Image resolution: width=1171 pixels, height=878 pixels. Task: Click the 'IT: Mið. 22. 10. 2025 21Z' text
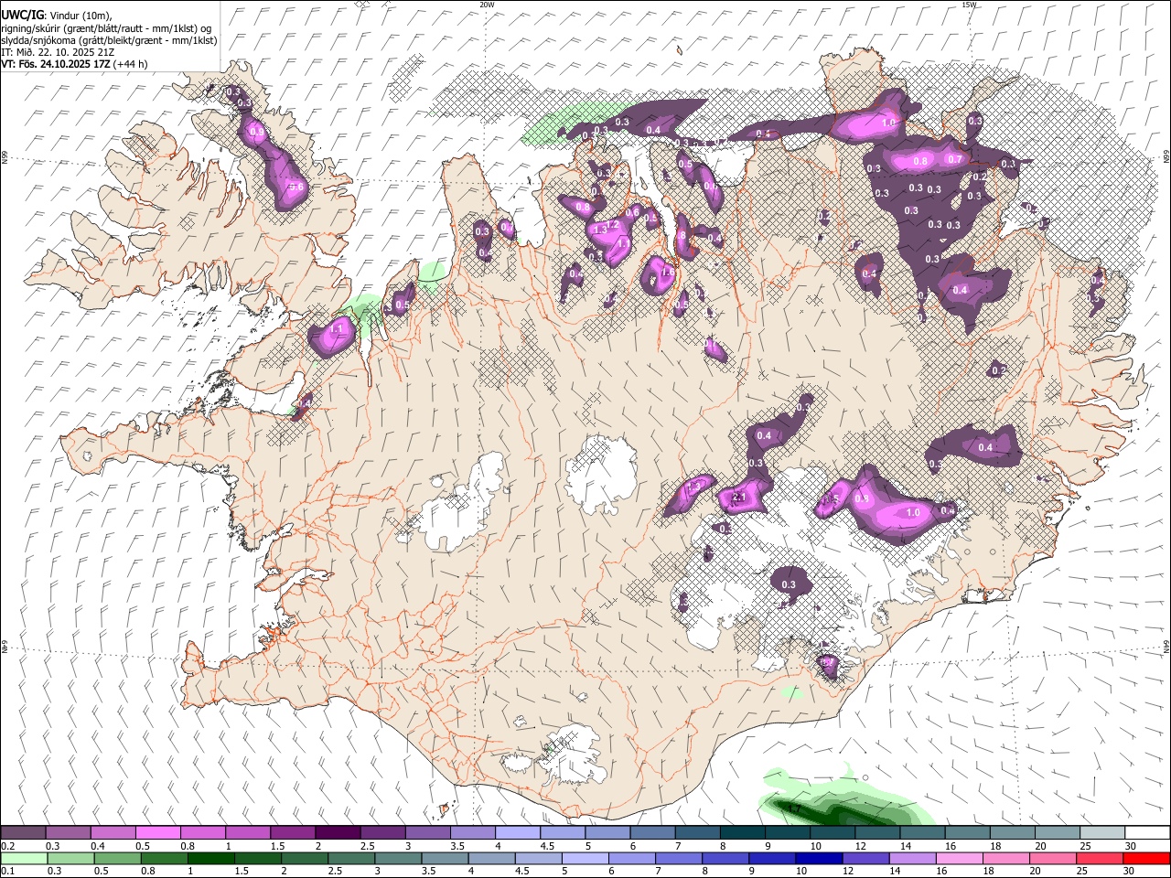(58, 52)
